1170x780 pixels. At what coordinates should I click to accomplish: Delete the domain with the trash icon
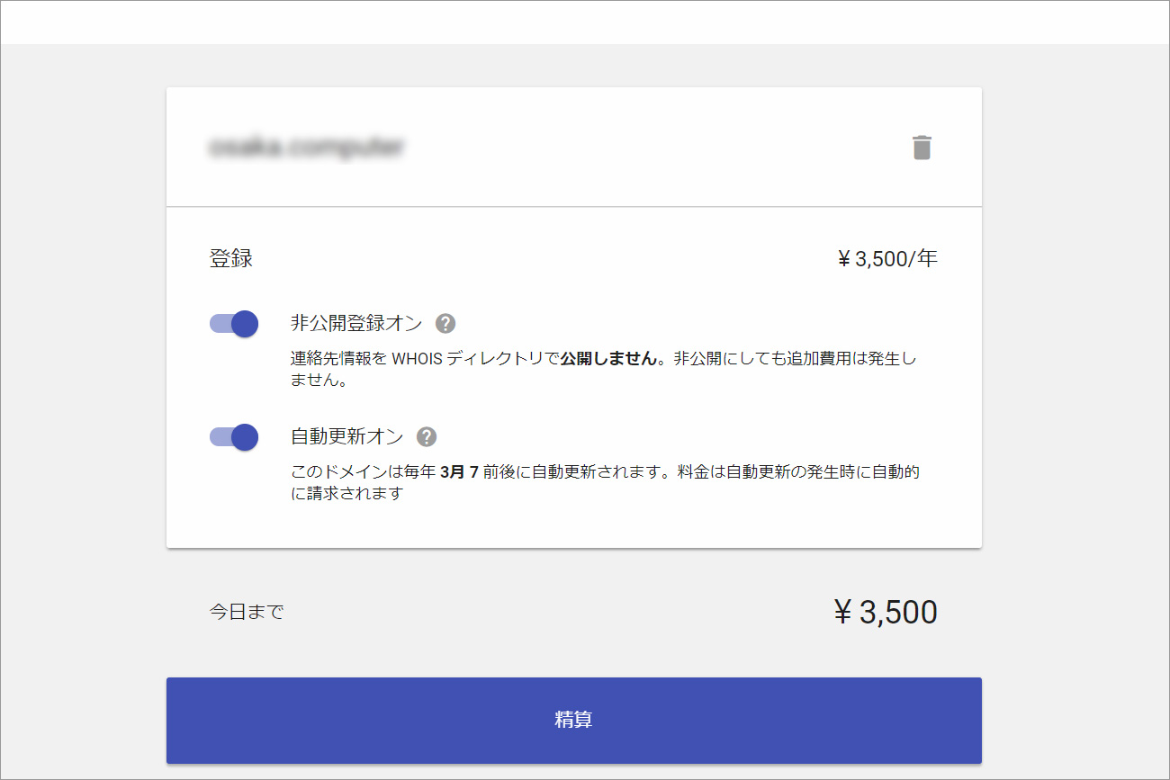922,148
